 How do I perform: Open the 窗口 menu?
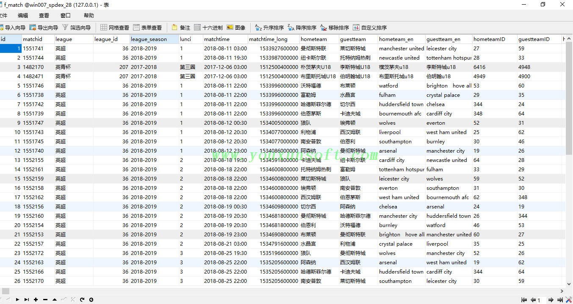pos(66,16)
